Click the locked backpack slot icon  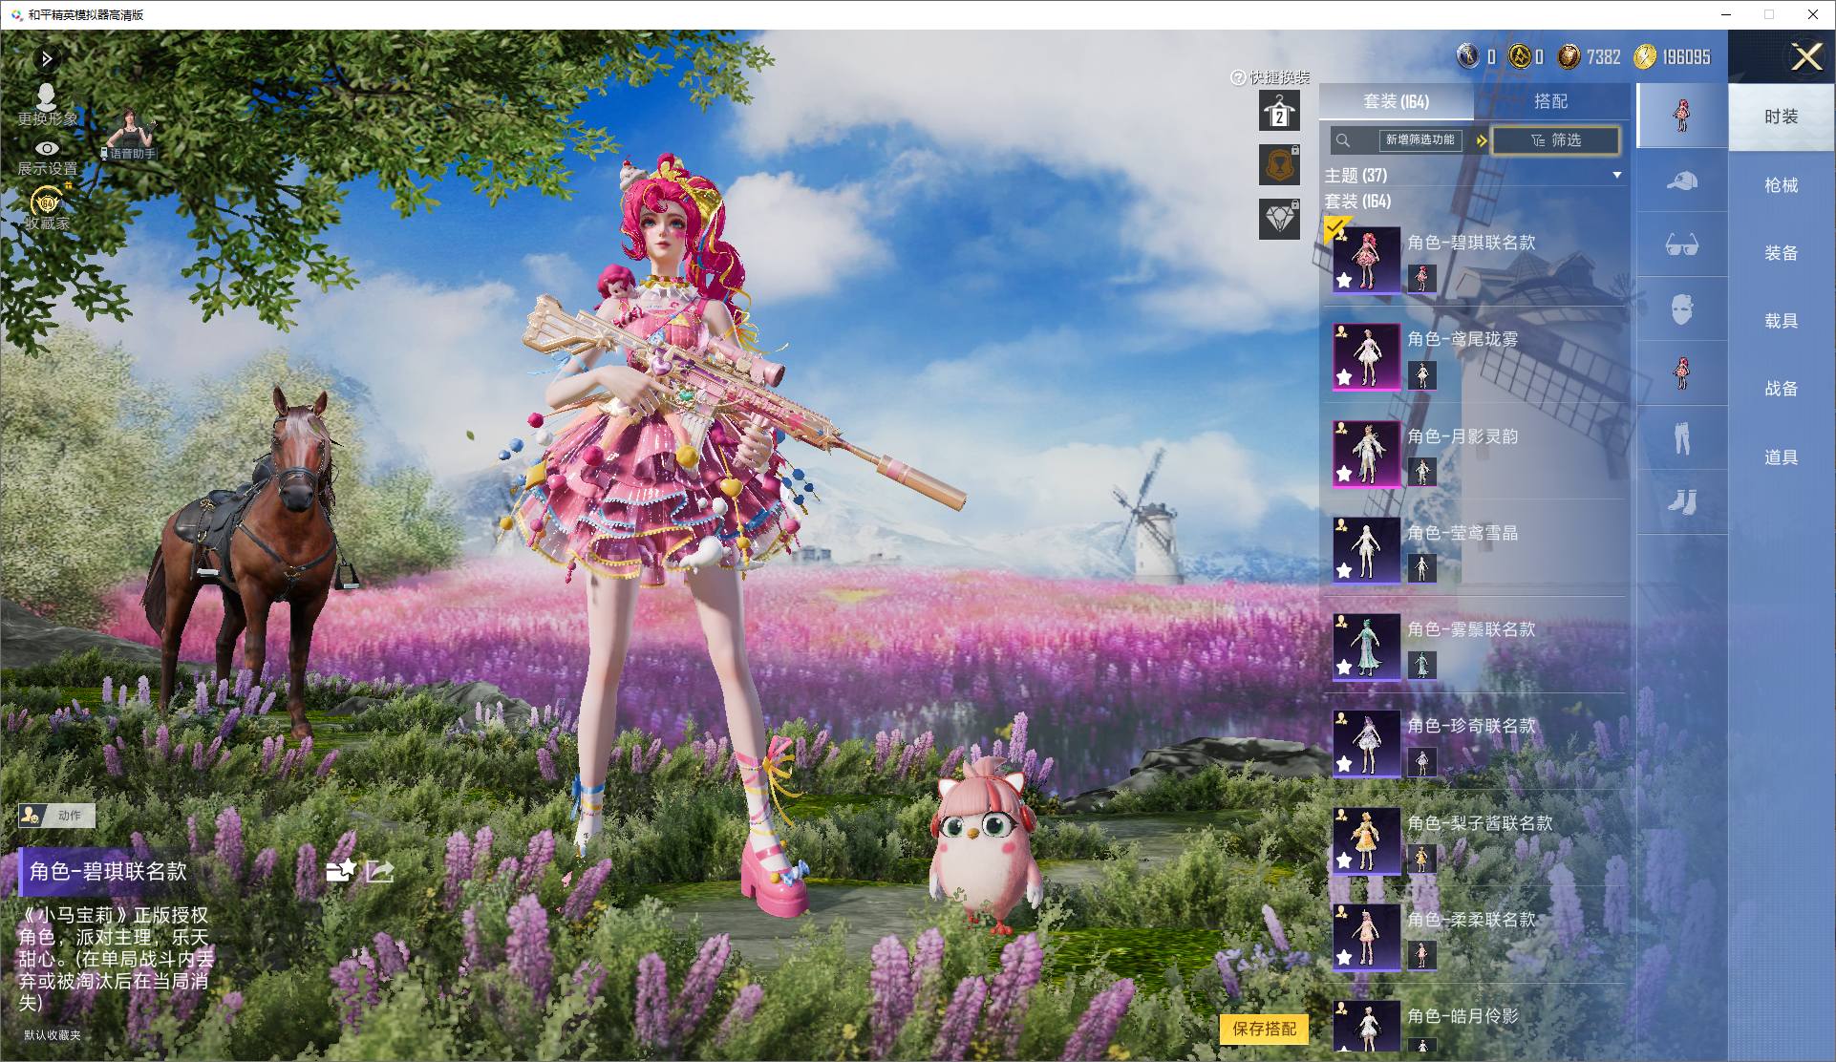click(x=1279, y=165)
